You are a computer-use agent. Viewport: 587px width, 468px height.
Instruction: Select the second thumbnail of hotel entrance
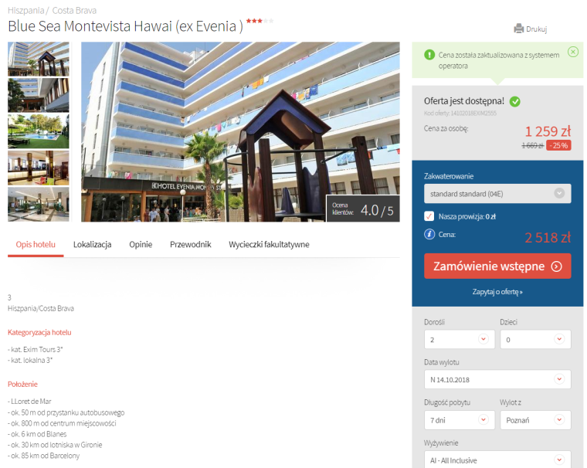tap(39, 95)
